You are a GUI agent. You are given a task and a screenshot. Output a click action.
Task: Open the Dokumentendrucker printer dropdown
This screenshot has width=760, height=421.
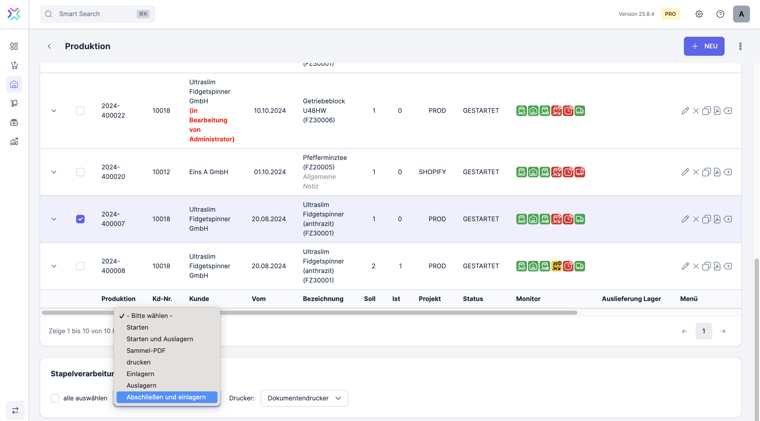[x=304, y=398]
